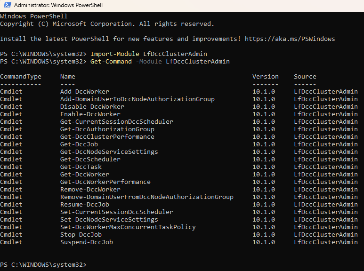Select the Get-DccWorkerPerformance entry
The width and height of the screenshot is (364, 271).
[105, 182]
